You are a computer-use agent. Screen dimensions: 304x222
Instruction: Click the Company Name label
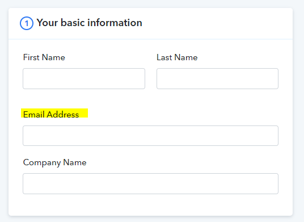click(x=54, y=162)
